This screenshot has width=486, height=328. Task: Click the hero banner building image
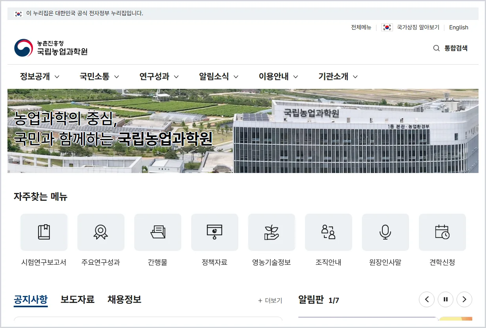point(243,131)
